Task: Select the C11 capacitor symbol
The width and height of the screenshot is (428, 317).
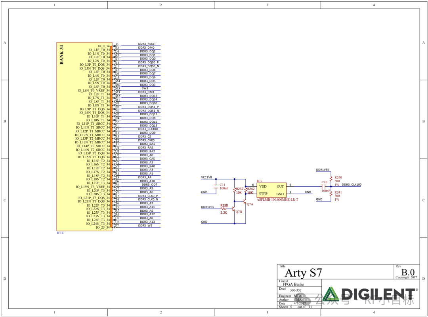Action: click(x=216, y=186)
